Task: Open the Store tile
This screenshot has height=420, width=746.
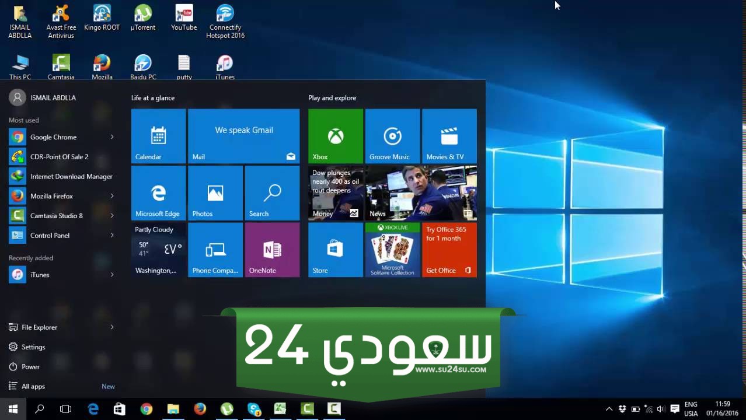Action: click(336, 250)
